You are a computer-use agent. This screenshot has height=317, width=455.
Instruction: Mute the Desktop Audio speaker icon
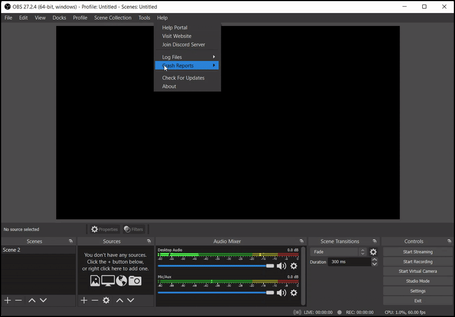pos(281,266)
